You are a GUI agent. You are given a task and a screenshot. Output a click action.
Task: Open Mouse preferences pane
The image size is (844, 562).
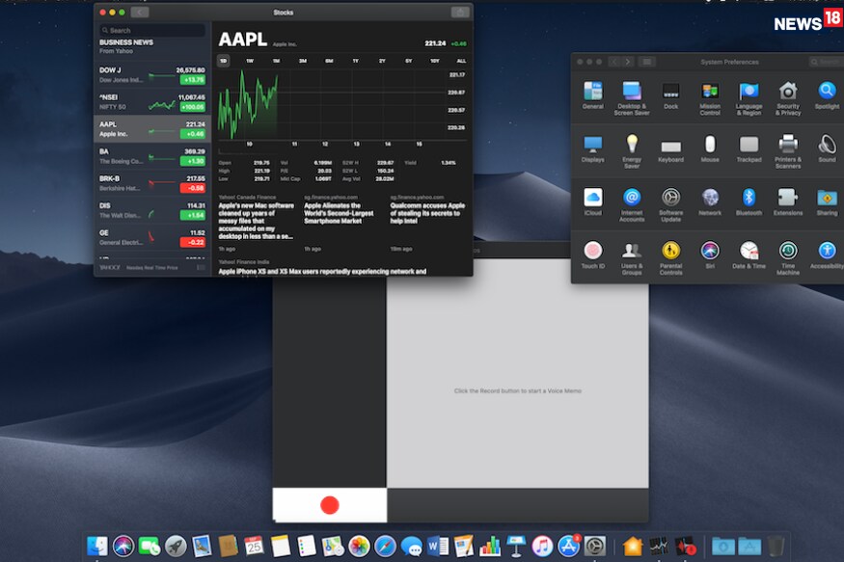coord(710,149)
